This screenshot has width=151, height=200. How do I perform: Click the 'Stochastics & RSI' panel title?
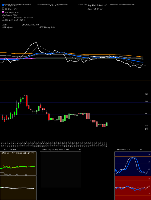pos(129,150)
